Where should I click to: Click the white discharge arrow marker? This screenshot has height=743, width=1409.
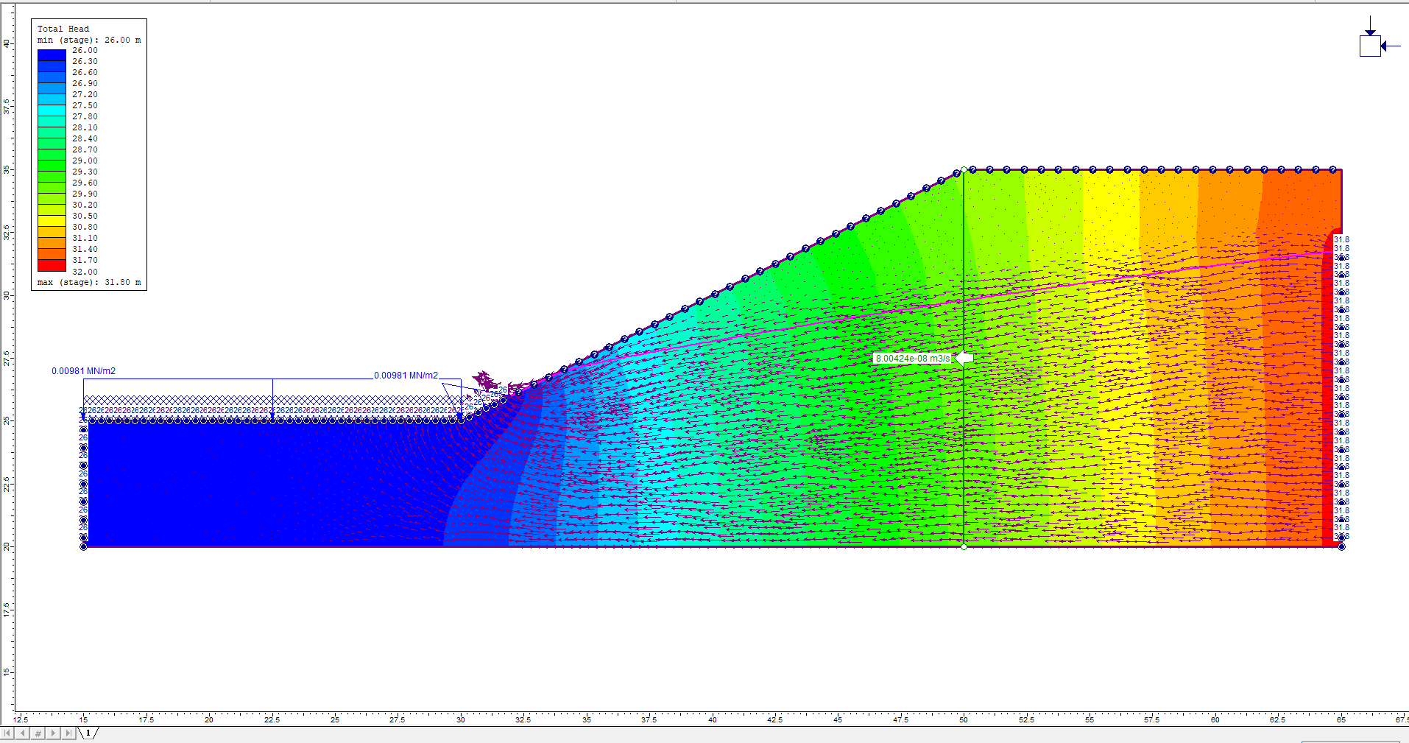point(964,358)
